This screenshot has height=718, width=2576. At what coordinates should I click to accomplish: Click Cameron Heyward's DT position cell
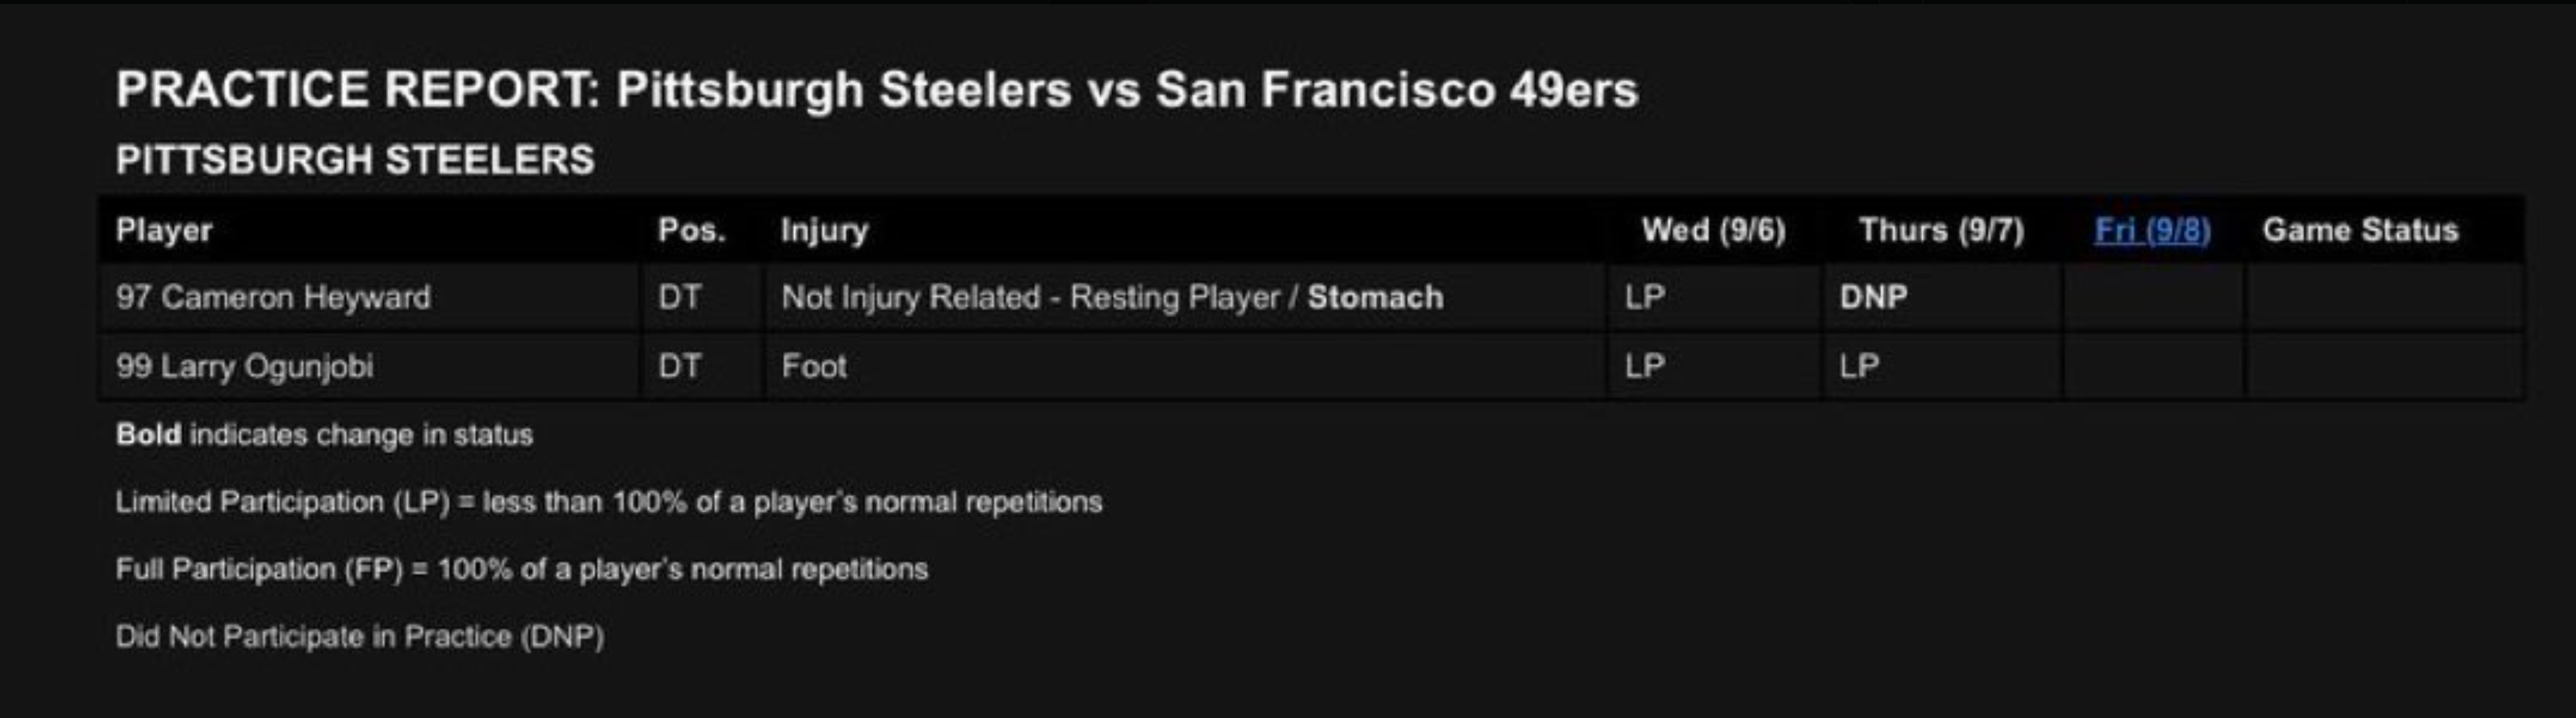679,297
